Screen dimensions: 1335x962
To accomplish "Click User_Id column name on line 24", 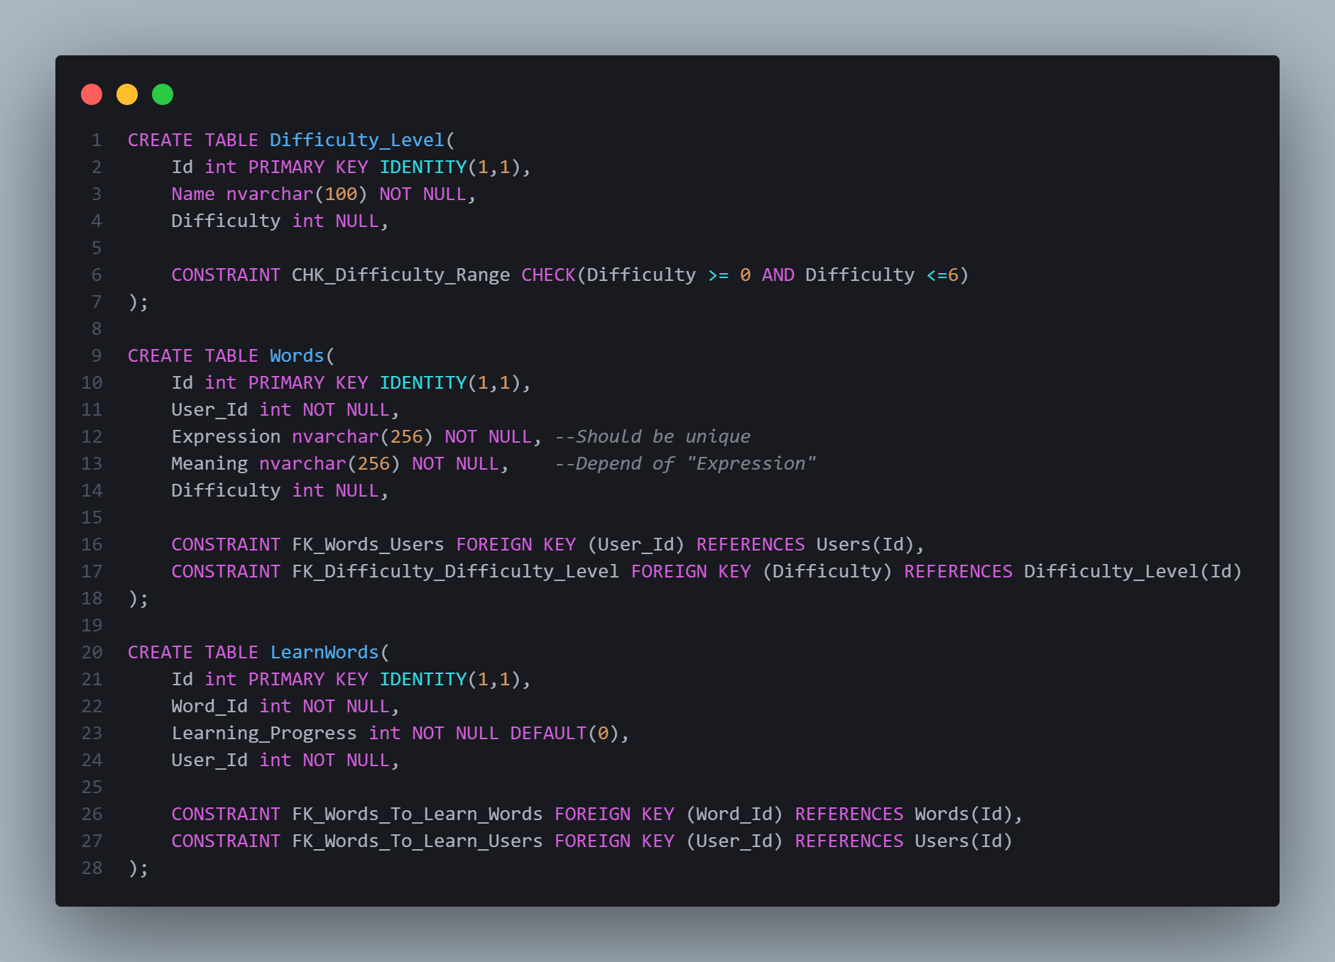I will pos(209,760).
